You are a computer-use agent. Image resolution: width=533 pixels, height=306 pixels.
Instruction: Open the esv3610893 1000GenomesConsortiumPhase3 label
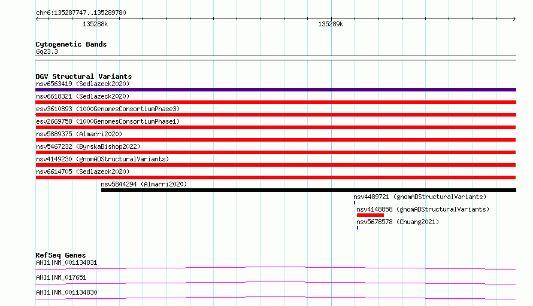point(108,109)
